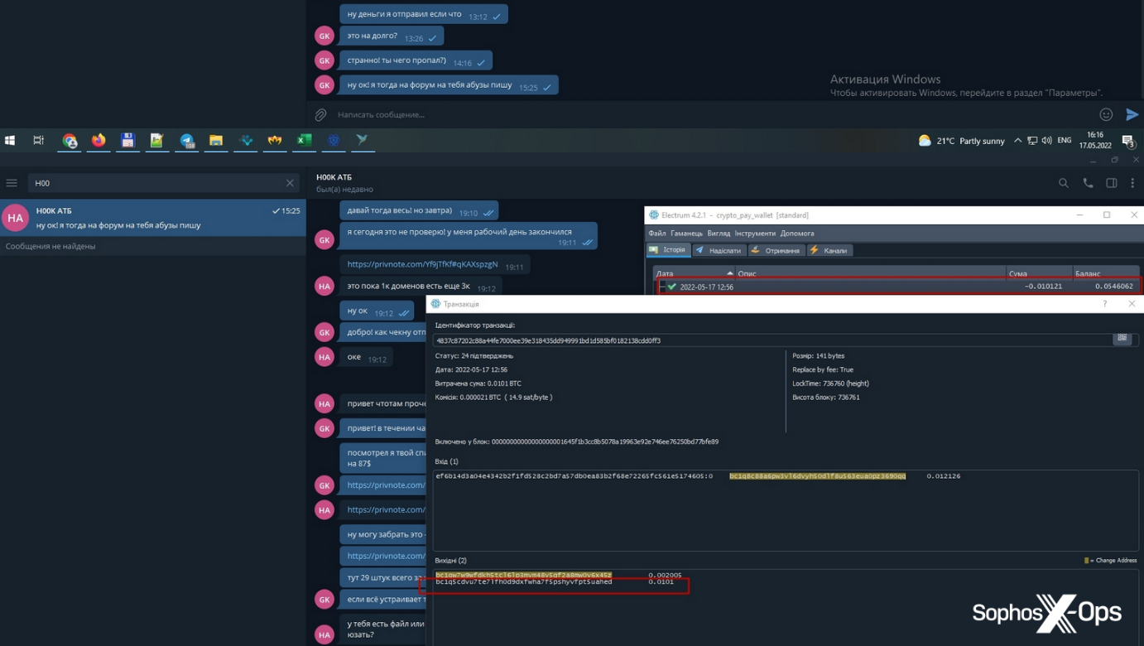Launch Firefox from the taskbar
1144x646 pixels.
pos(99,140)
